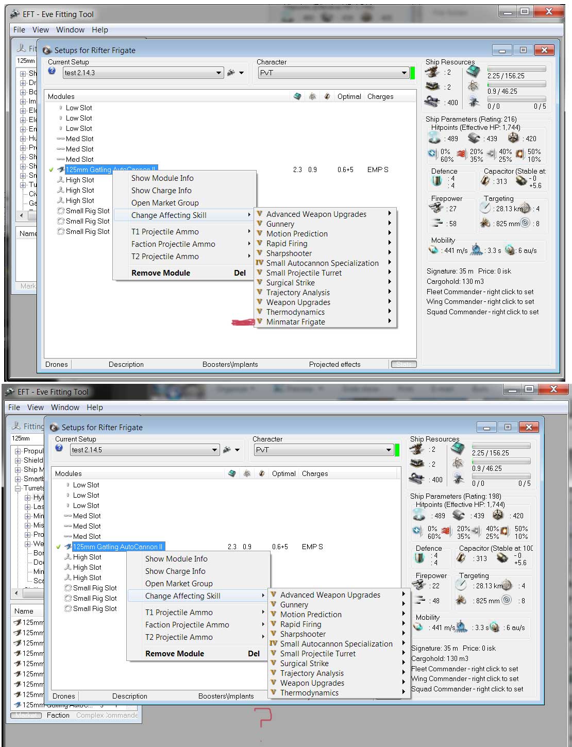This screenshot has height=747, width=572.
Task: Click powergrid usage bar above 0.9 / 46.25 in test 2.14.3
Action: click(516, 84)
